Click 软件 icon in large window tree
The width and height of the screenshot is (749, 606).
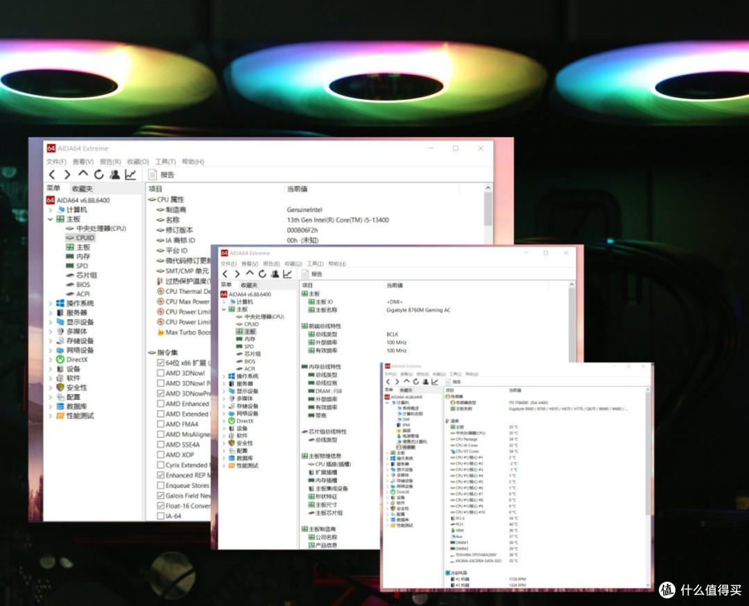click(60, 378)
